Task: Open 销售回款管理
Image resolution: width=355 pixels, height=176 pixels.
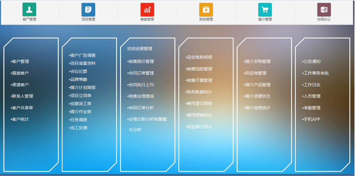Action: pos(199,69)
